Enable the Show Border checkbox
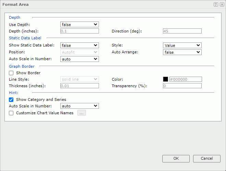This screenshot has width=226, height=171. point(11,73)
